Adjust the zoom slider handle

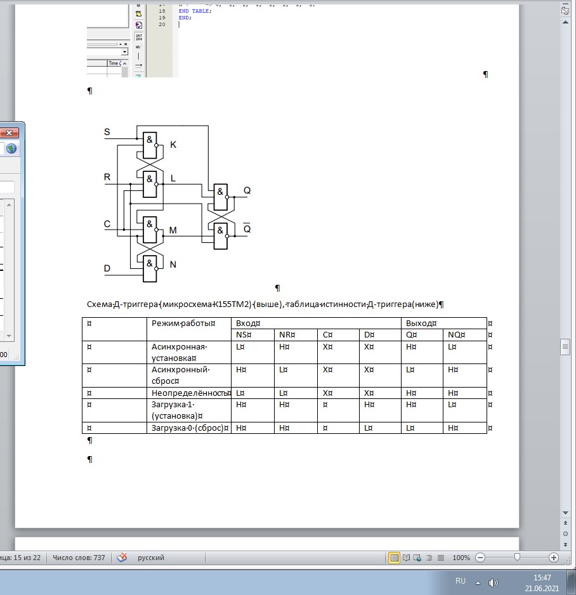click(517, 558)
